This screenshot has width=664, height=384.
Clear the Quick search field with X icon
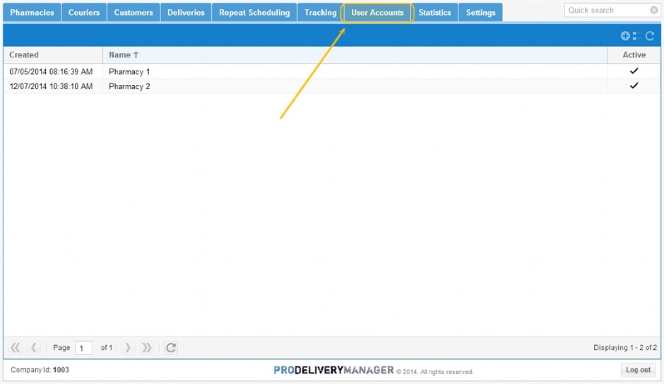(x=654, y=11)
